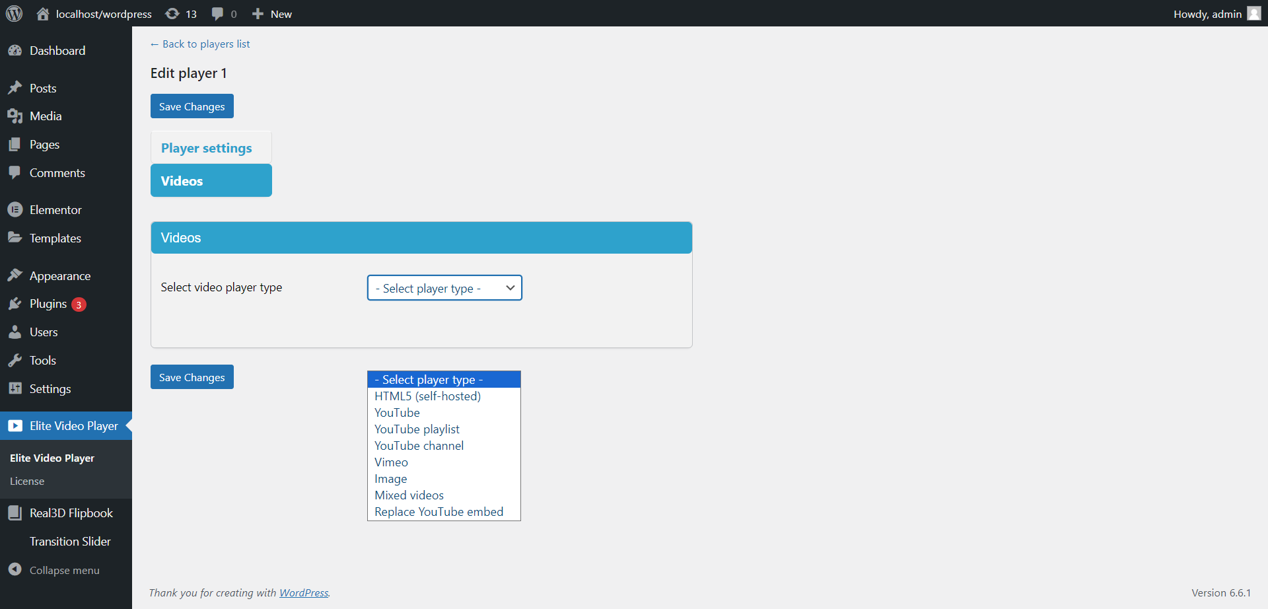Open the Settings menu
Viewport: 1268px width, 609px height.
(x=50, y=389)
